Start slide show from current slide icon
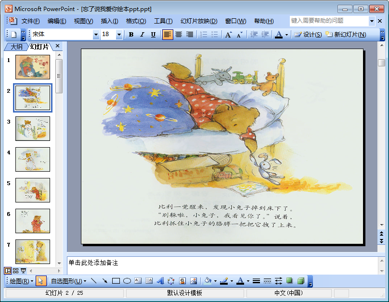Image resolution: width=389 pixels, height=302 pixels. pyautogui.click(x=23, y=271)
